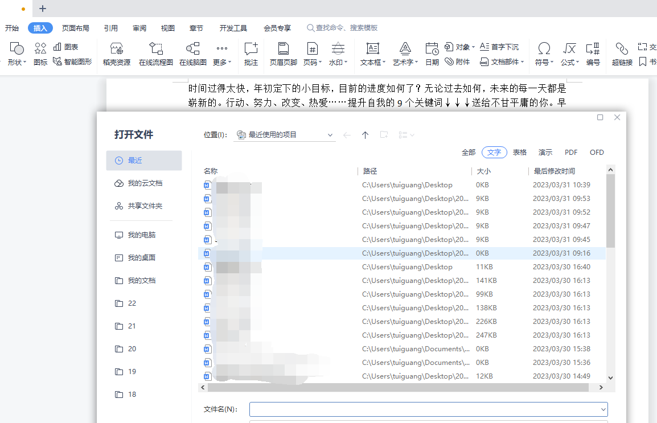Switch to the 视图 ribbon tab
This screenshot has height=423, width=657.
pyautogui.click(x=167, y=28)
